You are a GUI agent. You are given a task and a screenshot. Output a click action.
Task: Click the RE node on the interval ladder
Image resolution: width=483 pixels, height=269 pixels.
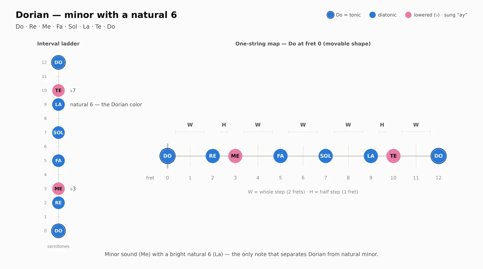tap(58, 203)
